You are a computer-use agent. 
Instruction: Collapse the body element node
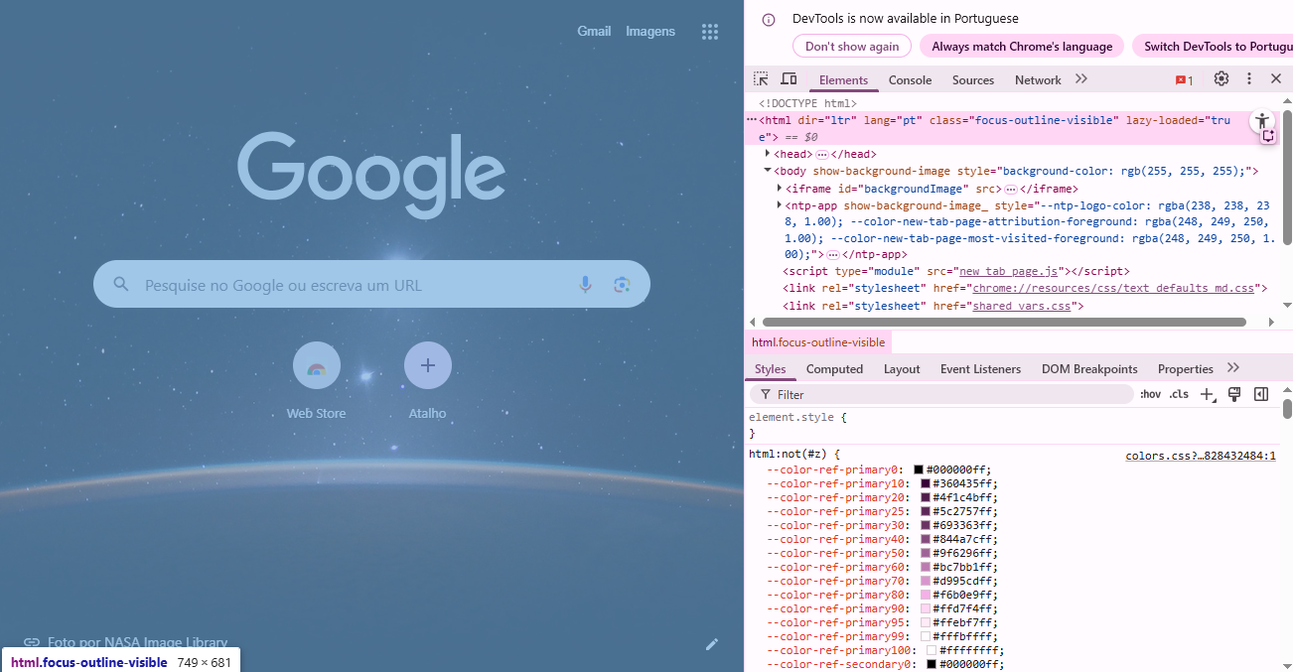point(768,171)
